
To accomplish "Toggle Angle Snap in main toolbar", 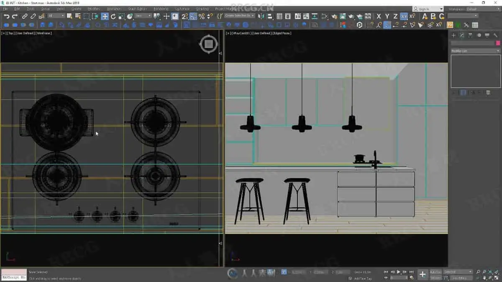I will coord(193,16).
